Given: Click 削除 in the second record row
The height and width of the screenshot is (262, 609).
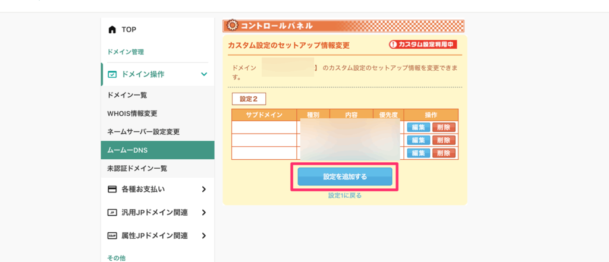Looking at the screenshot, I should point(444,140).
